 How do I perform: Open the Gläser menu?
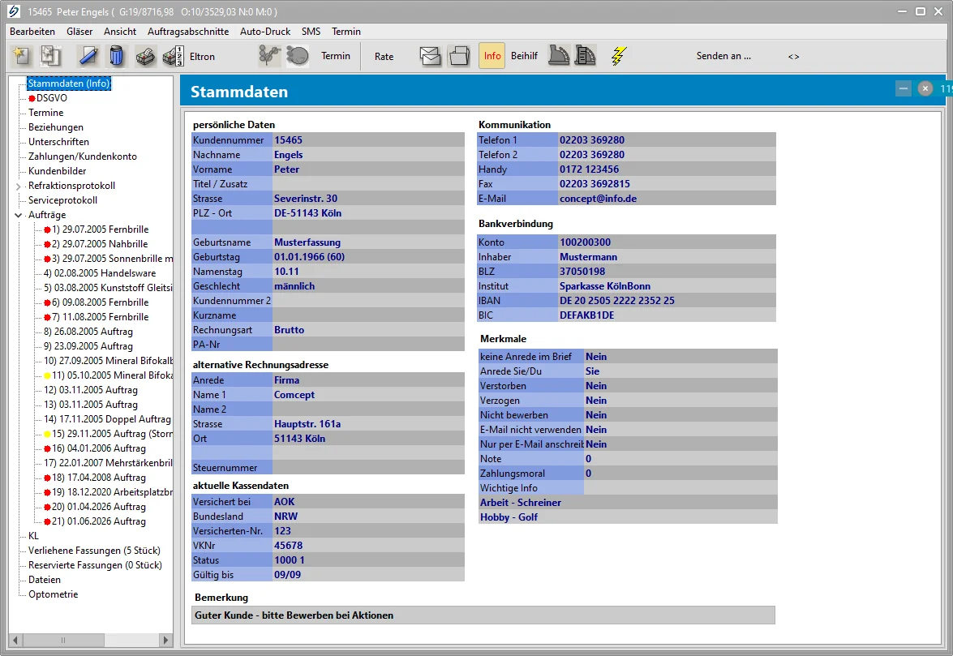79,32
